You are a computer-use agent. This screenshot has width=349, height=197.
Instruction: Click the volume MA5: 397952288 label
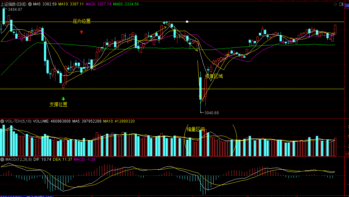(x=87, y=121)
